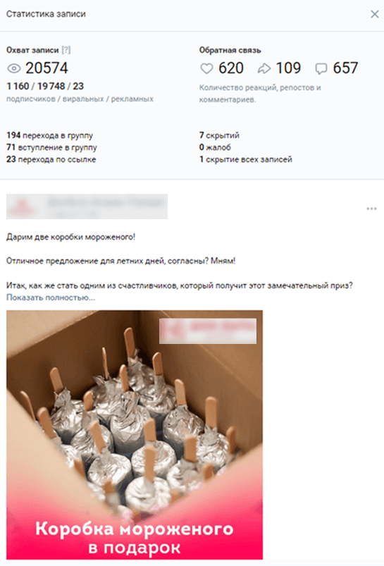Click the 20574 total reach number
This screenshot has width=384, height=566.
(x=47, y=68)
